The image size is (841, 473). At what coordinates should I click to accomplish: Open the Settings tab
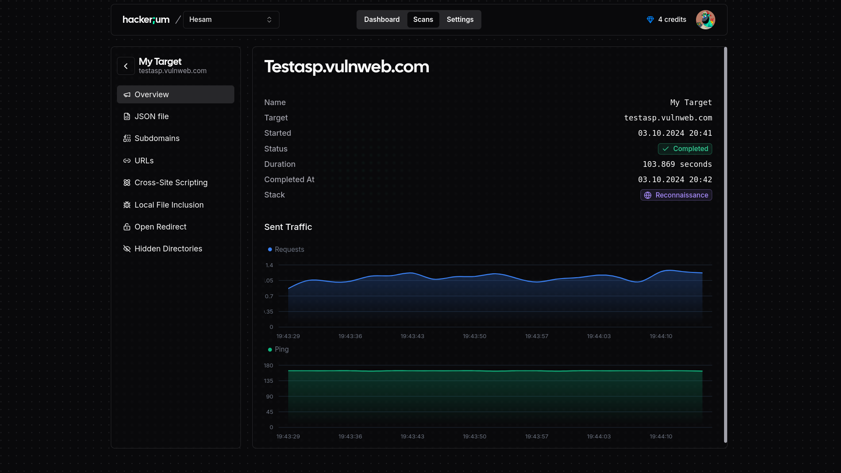pos(459,20)
